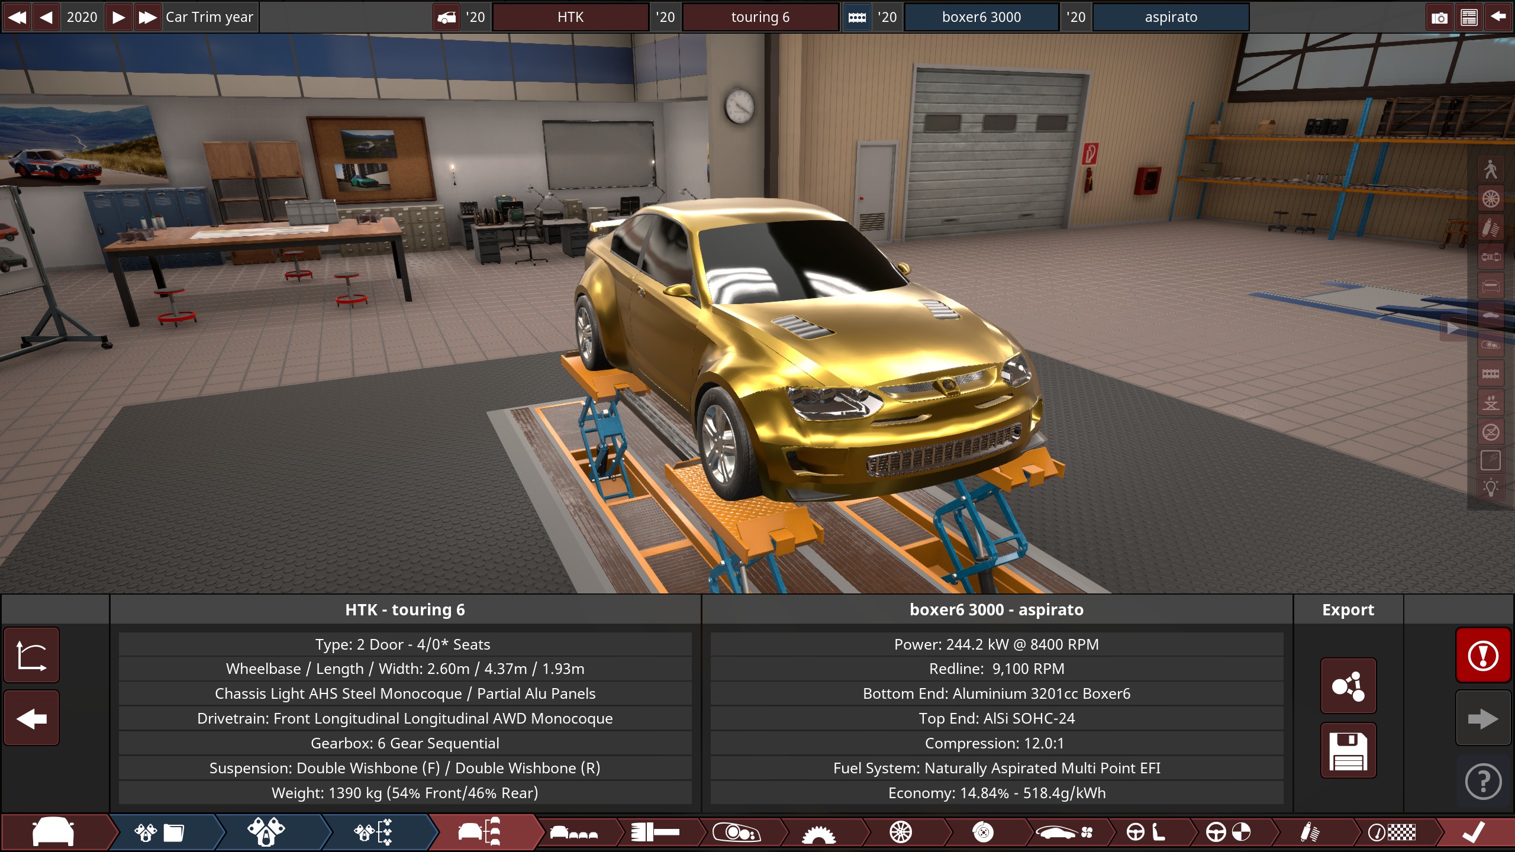Open the gearbox drivetrain gear tab
Image resolution: width=1515 pixels, height=852 pixels.
pos(819,832)
